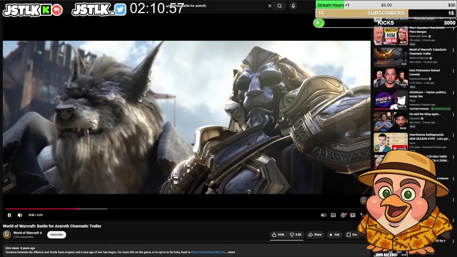Mute the video volume speaker icon

click(20, 215)
